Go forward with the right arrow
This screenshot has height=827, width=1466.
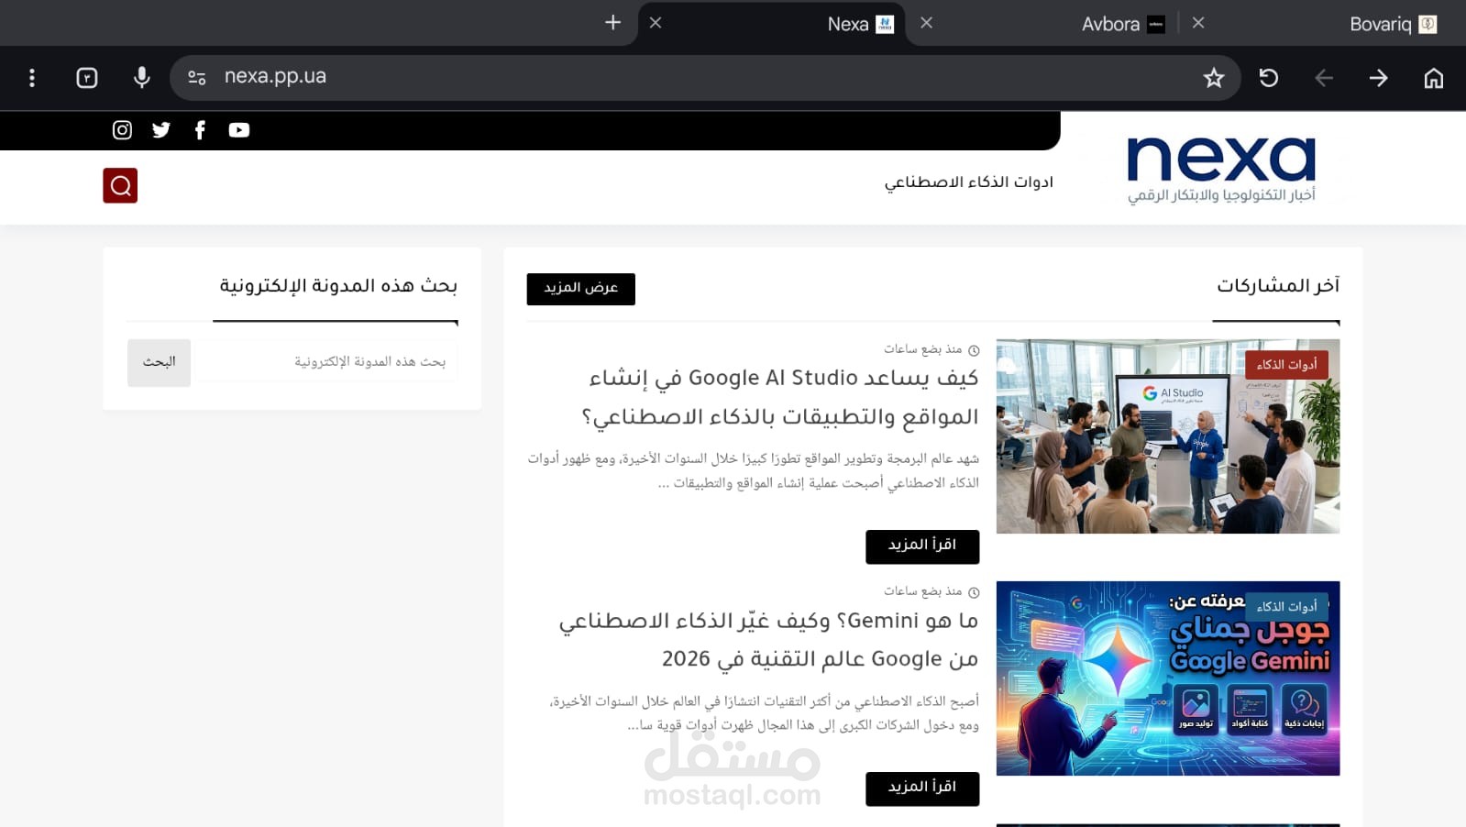(1379, 78)
